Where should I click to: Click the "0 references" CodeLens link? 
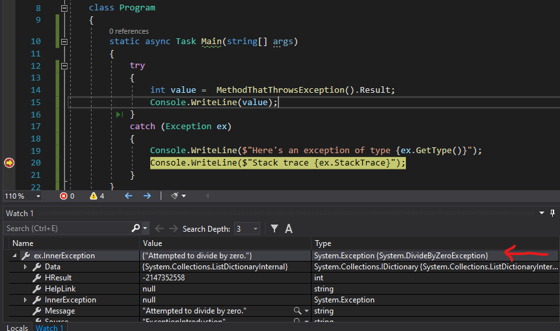tap(129, 31)
